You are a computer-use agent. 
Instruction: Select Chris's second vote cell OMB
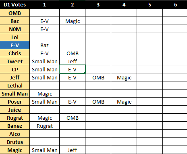72,53
